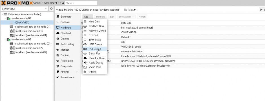Click the Revert button
The width and height of the screenshot is (265, 101).
point(142,17)
